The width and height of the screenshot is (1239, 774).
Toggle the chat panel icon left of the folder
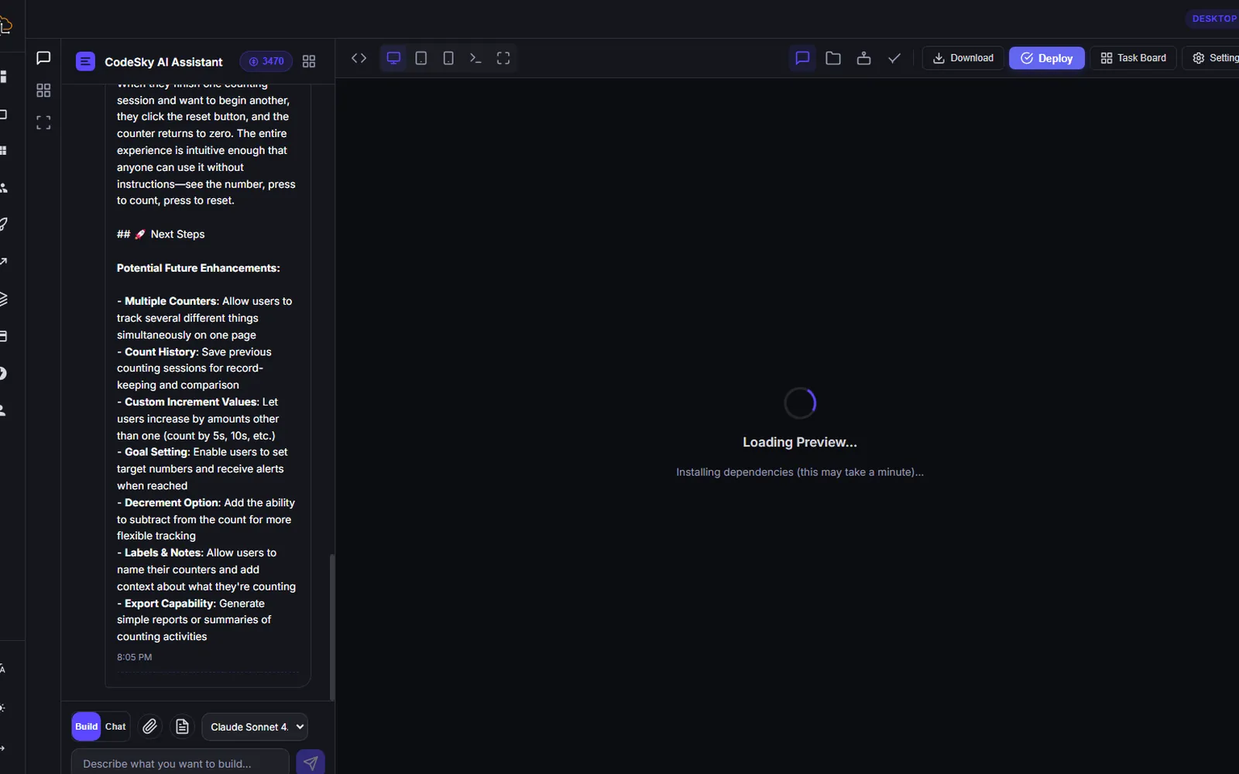coord(802,58)
